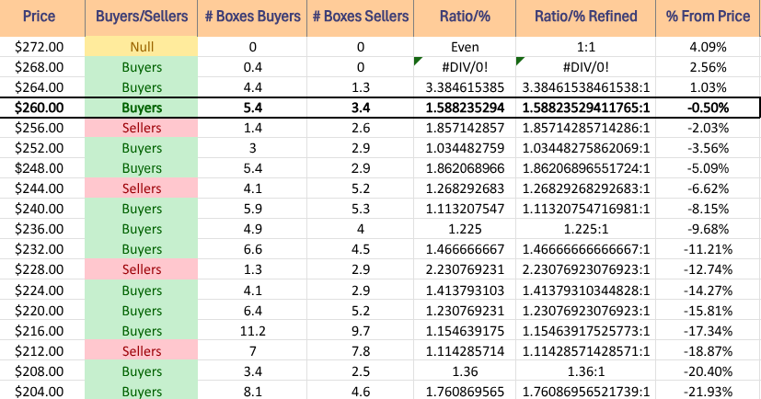Select the bold $260.00 price cell

[41, 108]
